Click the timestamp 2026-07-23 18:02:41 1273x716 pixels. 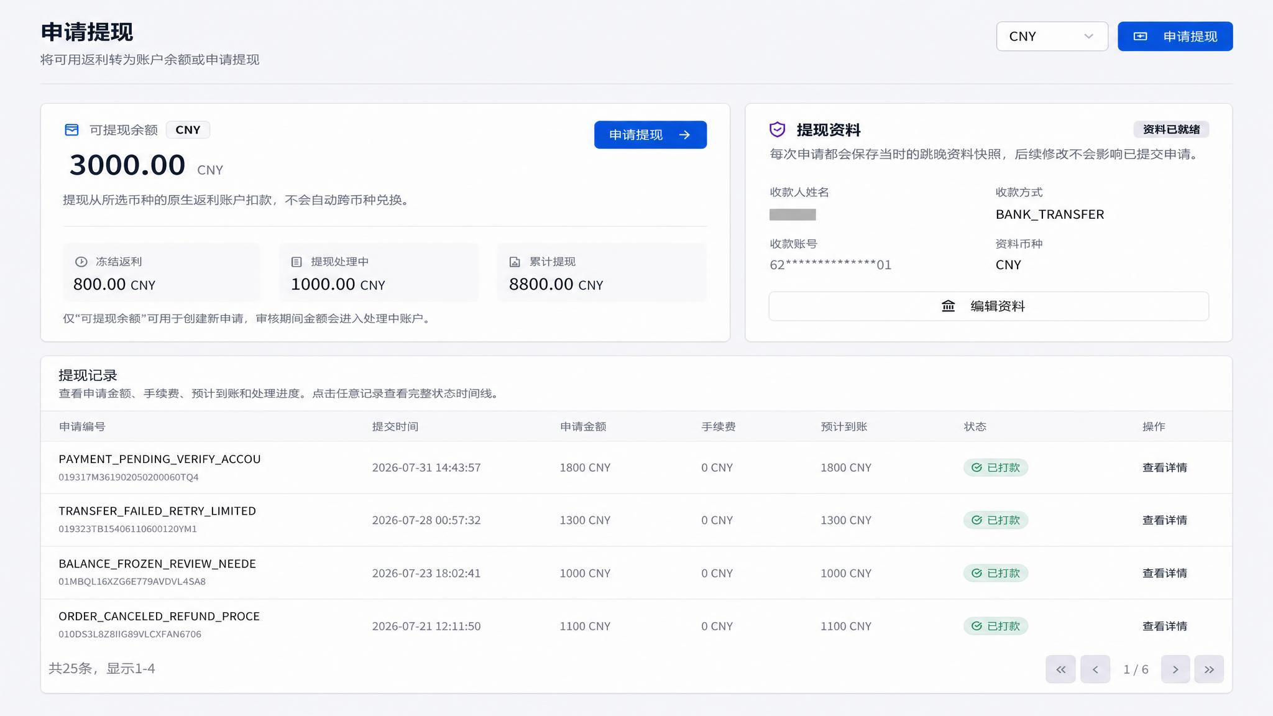(x=426, y=573)
